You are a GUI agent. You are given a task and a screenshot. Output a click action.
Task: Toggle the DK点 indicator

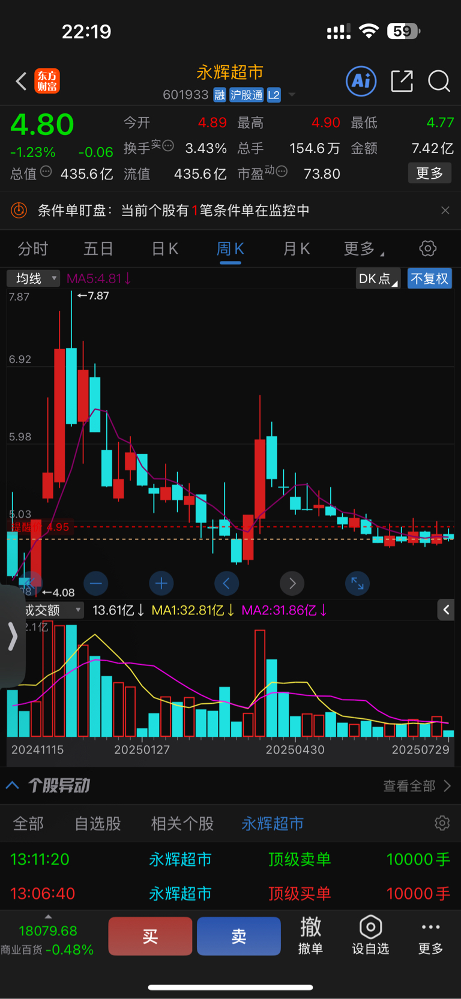(378, 278)
